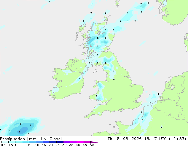Click the '(12+53)' forecast run text

pos(177,139)
